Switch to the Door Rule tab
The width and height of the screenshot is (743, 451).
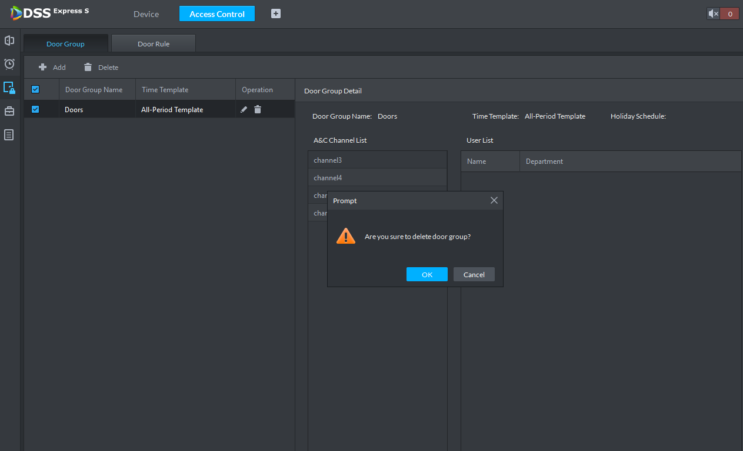[x=154, y=44]
